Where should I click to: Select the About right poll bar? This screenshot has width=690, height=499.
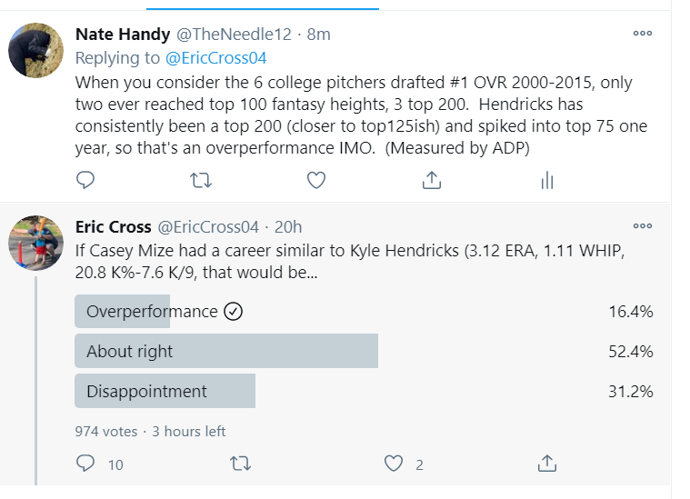coord(364,351)
